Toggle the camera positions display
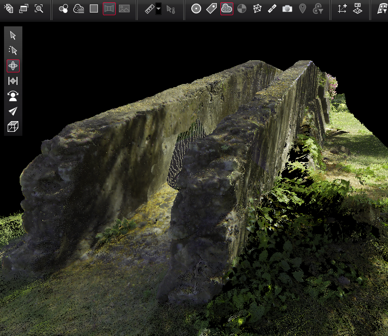The width and height of the screenshot is (388, 336). pyautogui.click(x=287, y=9)
